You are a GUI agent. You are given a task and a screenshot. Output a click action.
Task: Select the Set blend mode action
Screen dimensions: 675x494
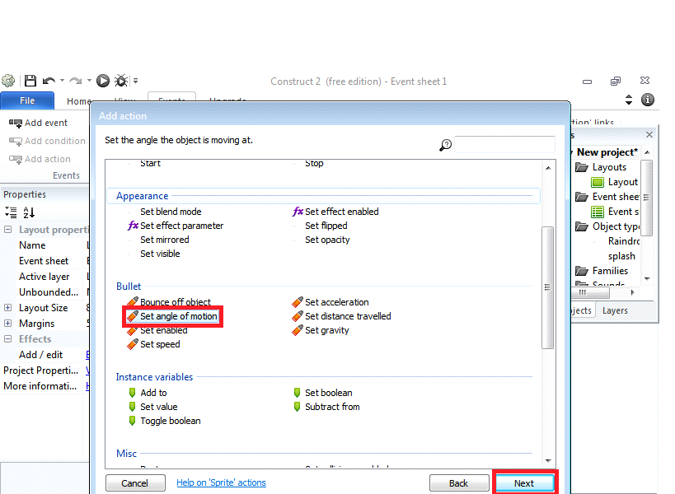point(171,212)
